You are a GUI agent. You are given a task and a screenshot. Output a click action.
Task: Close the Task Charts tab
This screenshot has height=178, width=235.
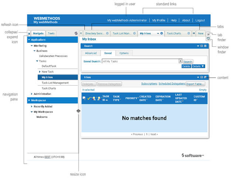(189, 33)
